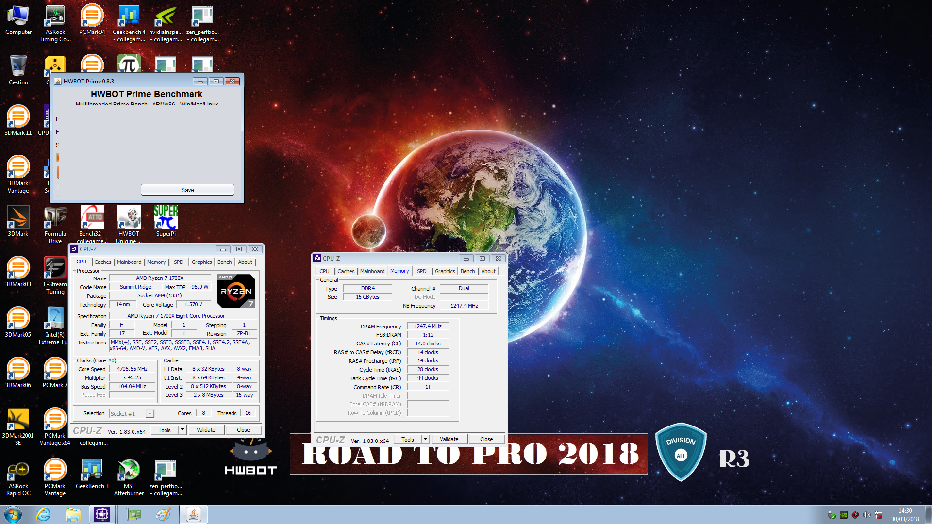Switch to the CPU-Z taskbar button
Image resolution: width=932 pixels, height=524 pixels.
[102, 514]
